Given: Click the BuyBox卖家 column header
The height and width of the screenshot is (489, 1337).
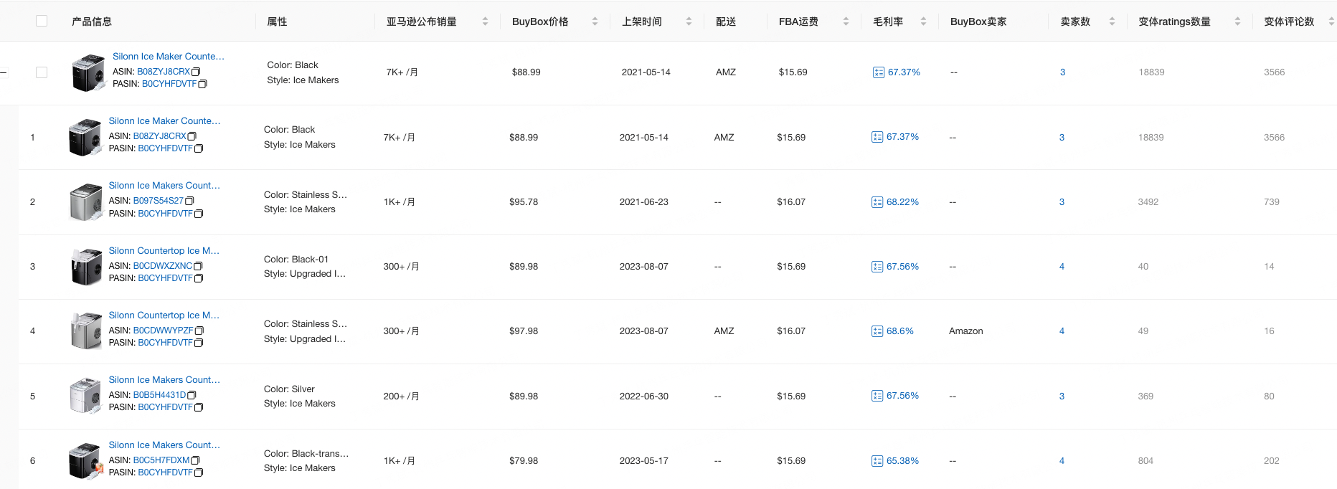Looking at the screenshot, I should tap(978, 22).
